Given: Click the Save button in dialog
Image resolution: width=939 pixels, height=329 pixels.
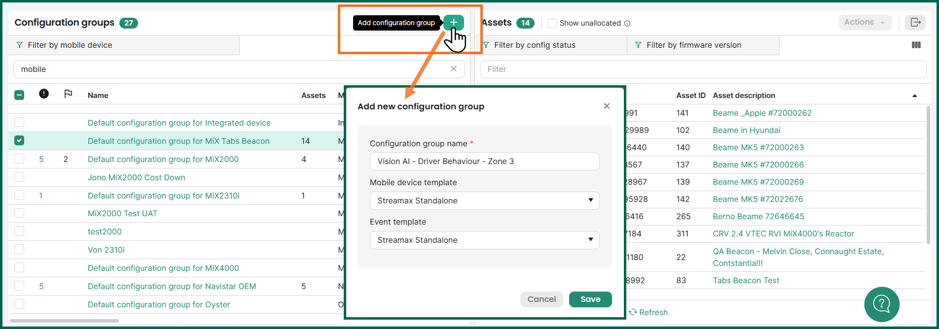Looking at the screenshot, I should click(590, 299).
